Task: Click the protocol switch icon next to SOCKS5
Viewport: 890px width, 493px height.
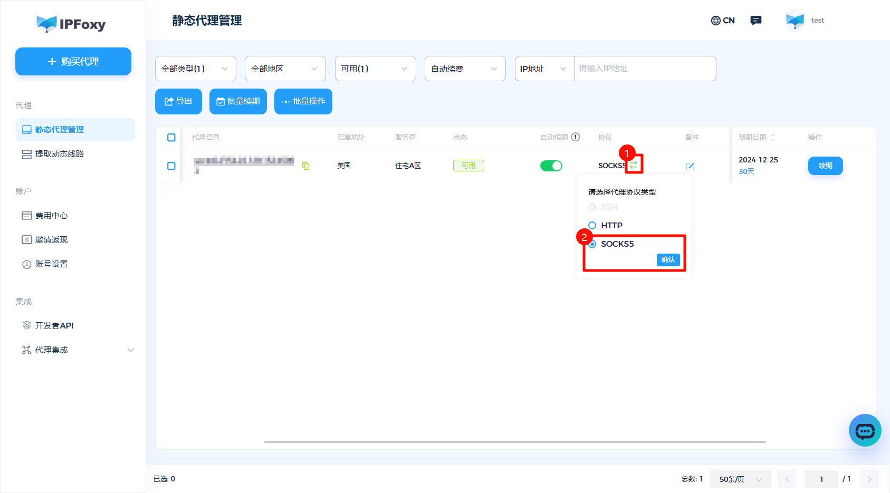Action: pyautogui.click(x=634, y=165)
